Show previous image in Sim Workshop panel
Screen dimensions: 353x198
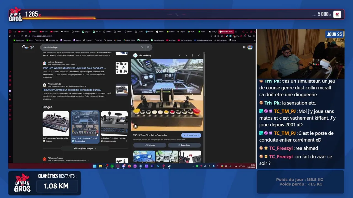(180, 56)
